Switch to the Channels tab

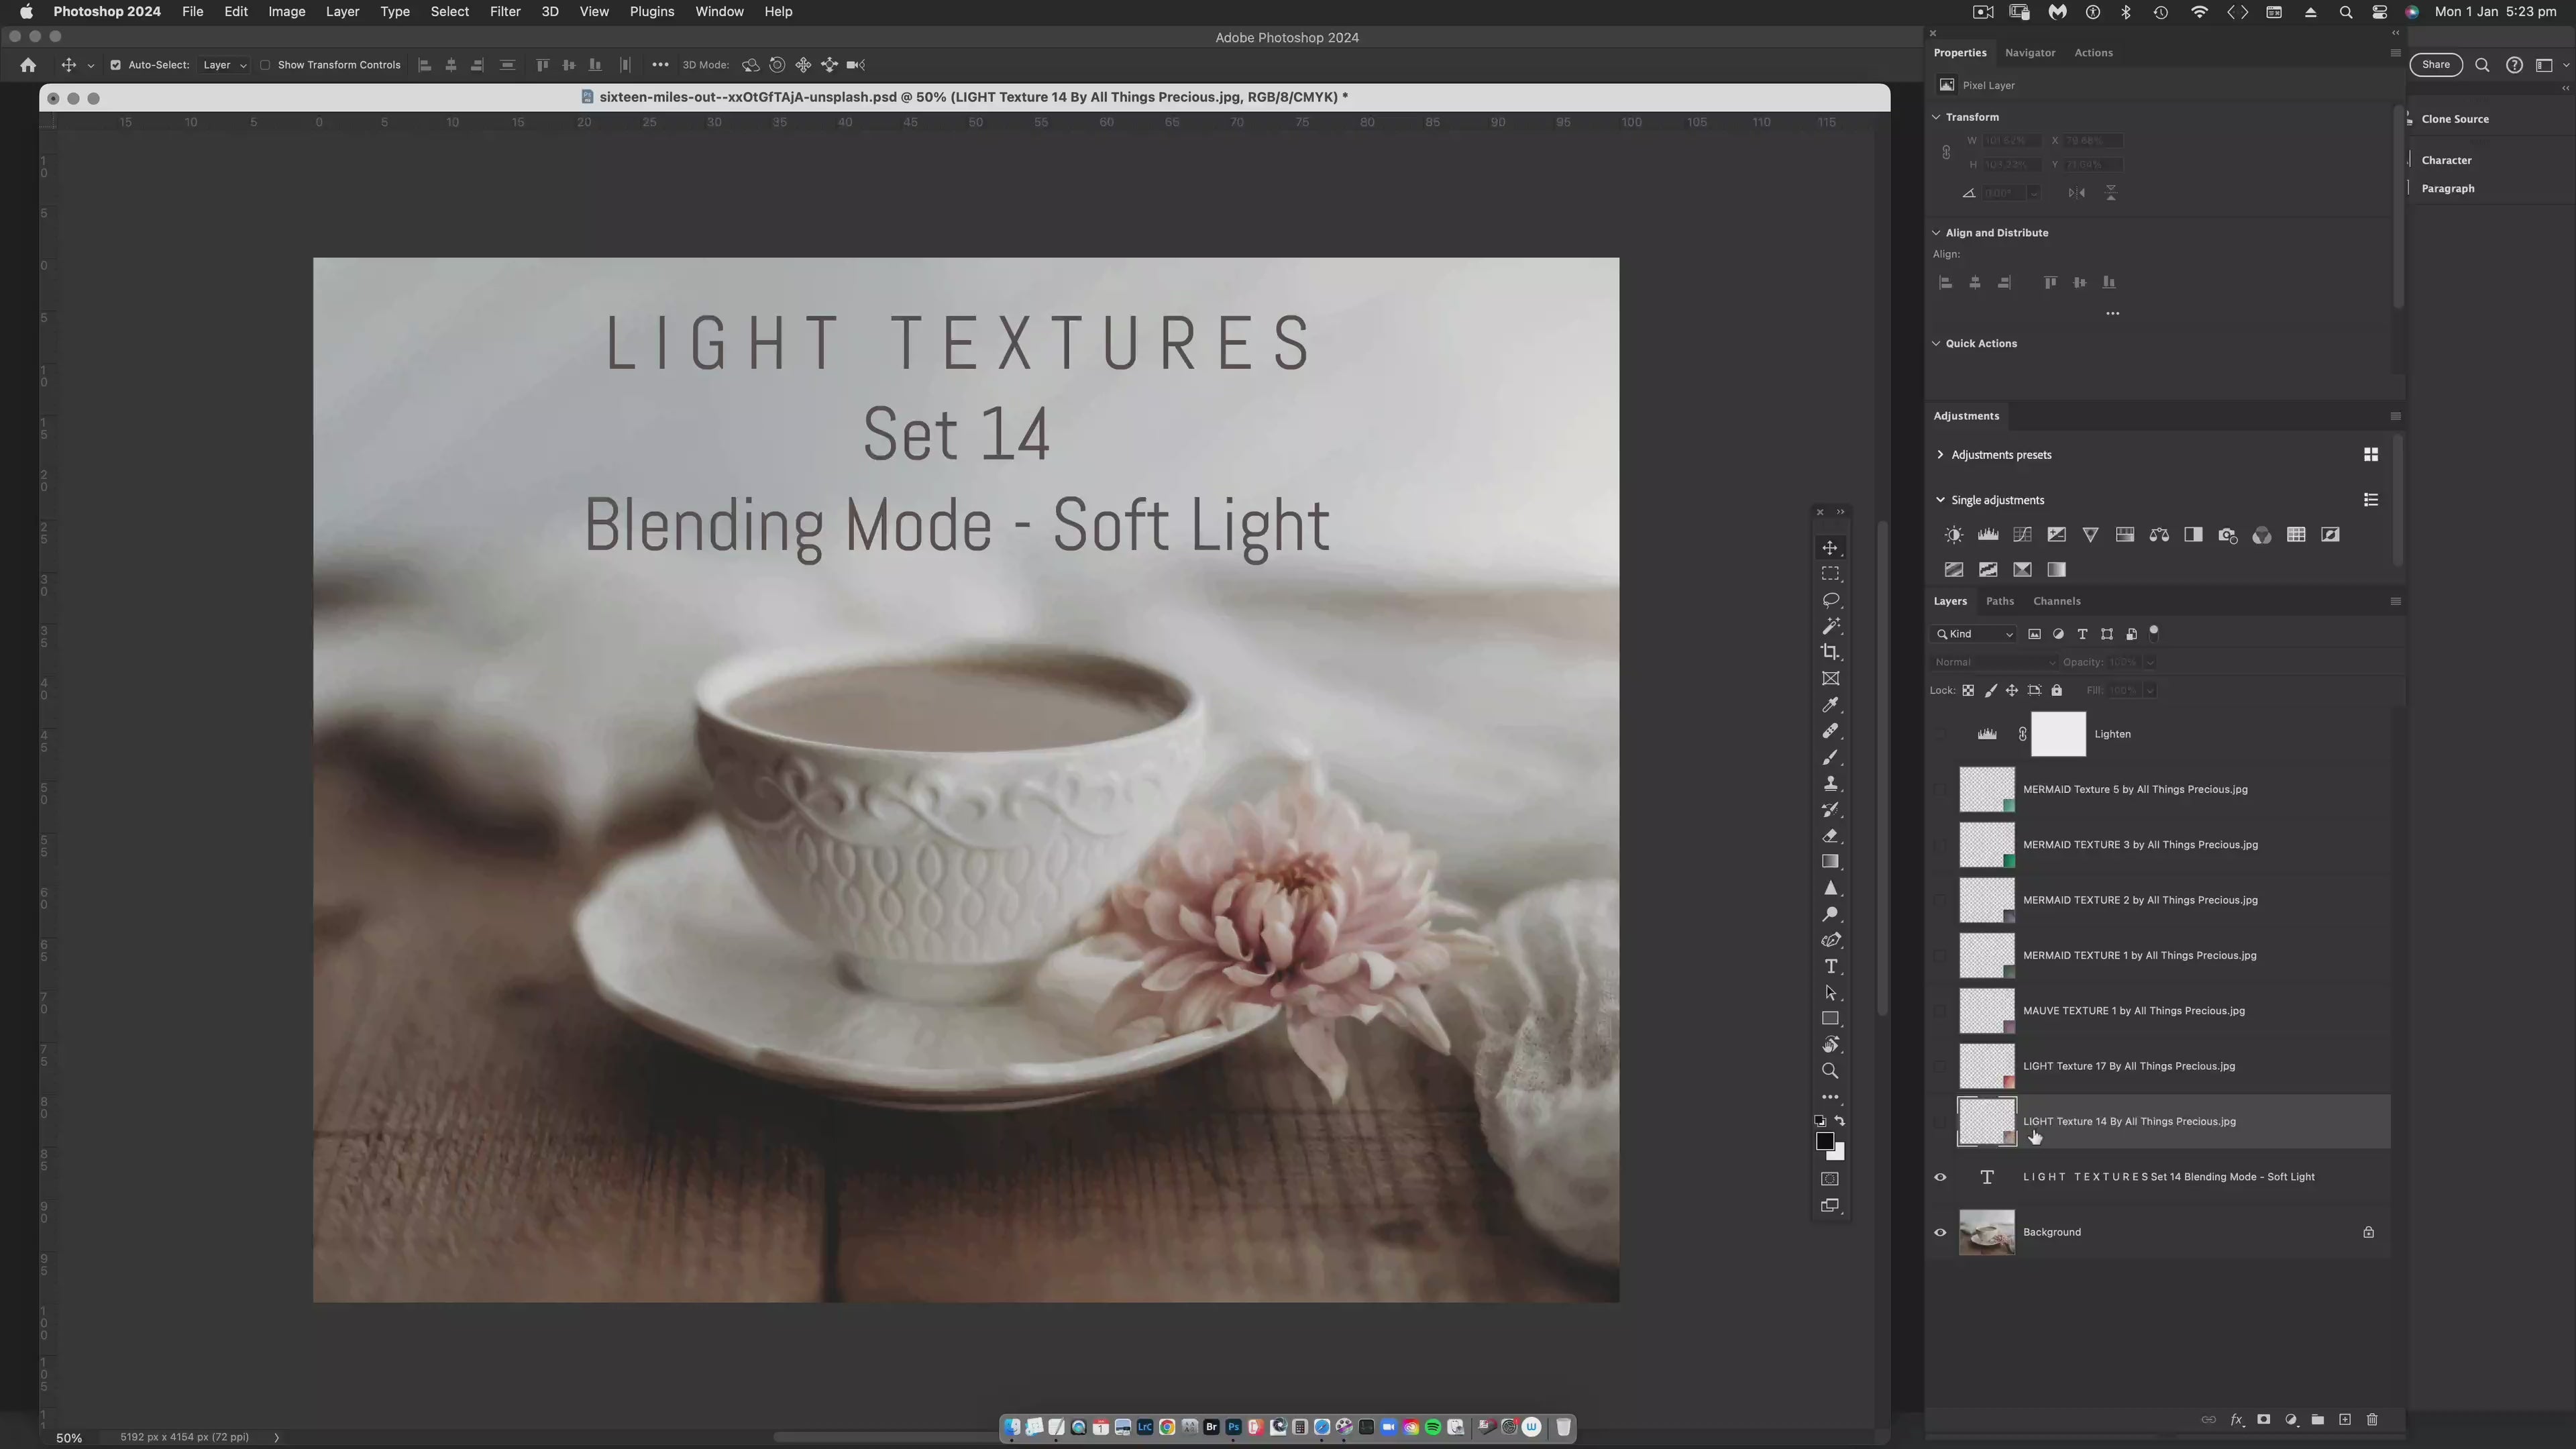coord(2056,601)
